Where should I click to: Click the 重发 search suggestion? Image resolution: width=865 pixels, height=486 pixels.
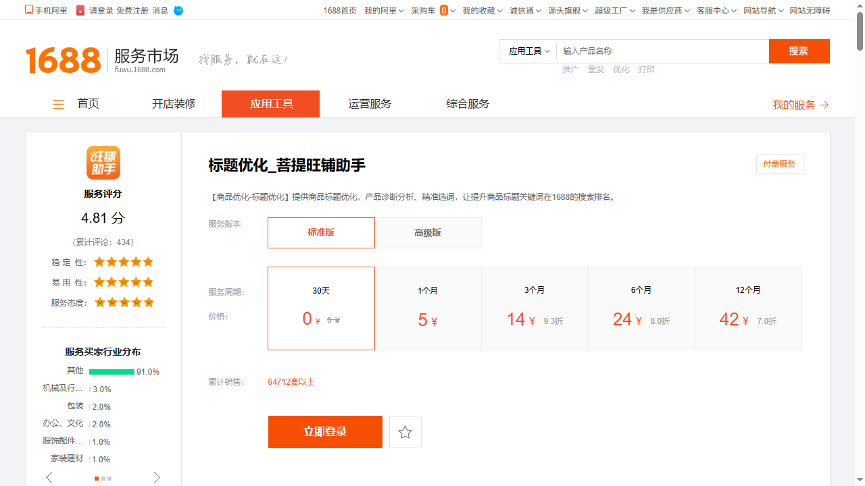coord(596,70)
